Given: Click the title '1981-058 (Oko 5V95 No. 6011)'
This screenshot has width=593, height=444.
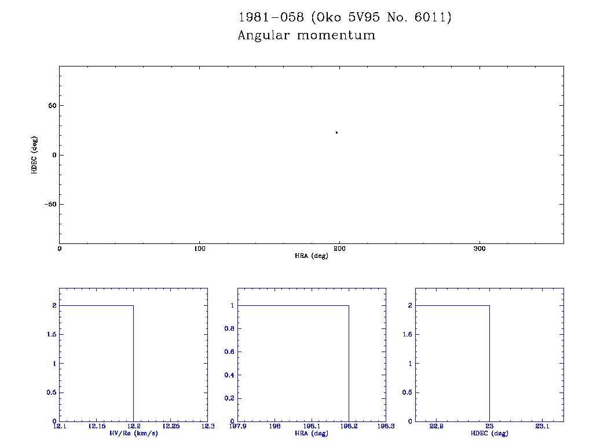Looking at the screenshot, I should coord(345,18).
